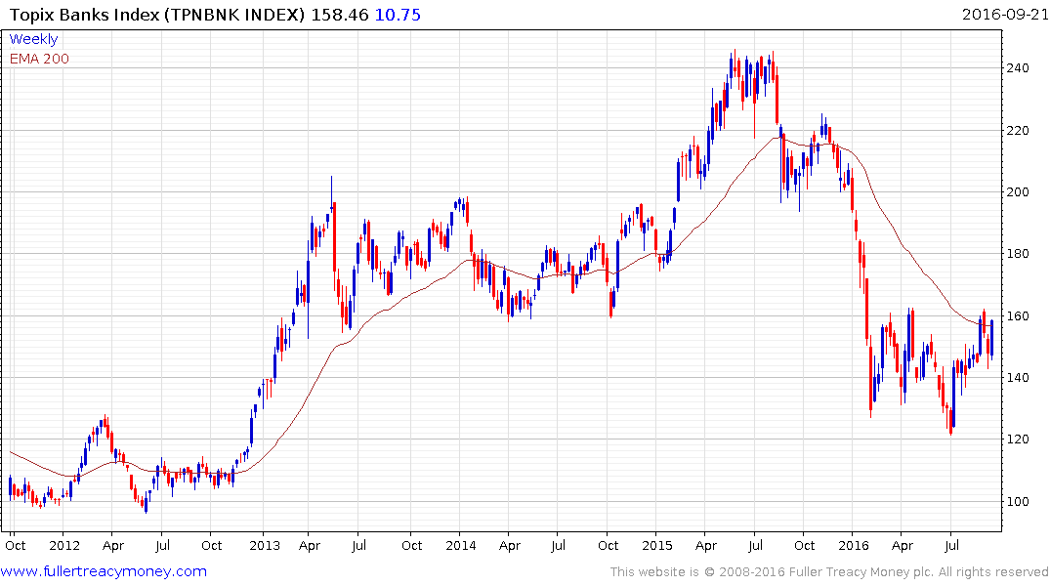Select the last price value 158.46
The width and height of the screenshot is (1050, 586).
tap(340, 15)
